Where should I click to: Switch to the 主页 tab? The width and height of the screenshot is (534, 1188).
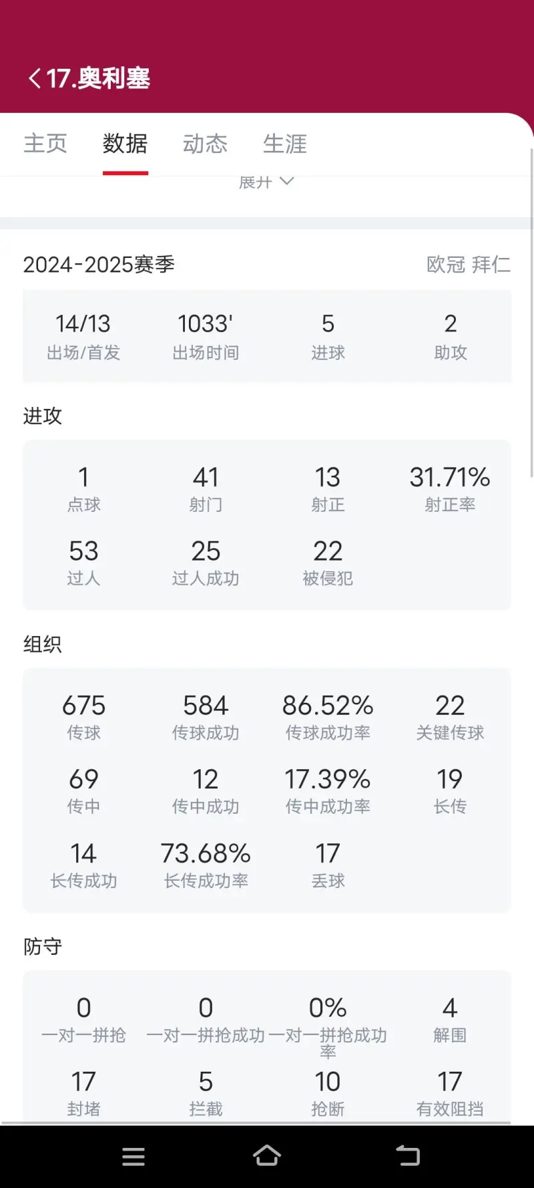45,144
